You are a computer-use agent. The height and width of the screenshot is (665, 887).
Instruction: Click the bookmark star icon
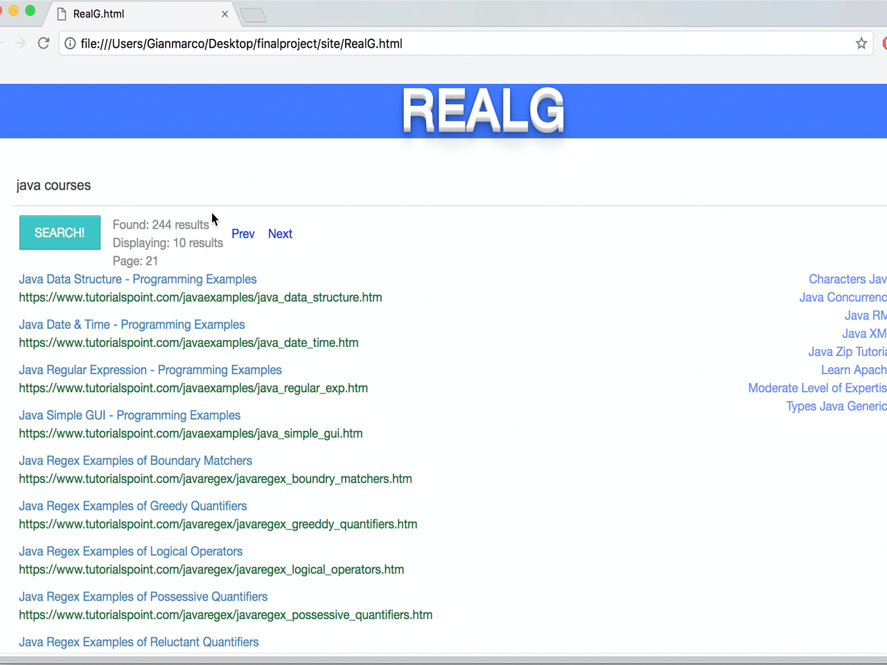click(861, 44)
